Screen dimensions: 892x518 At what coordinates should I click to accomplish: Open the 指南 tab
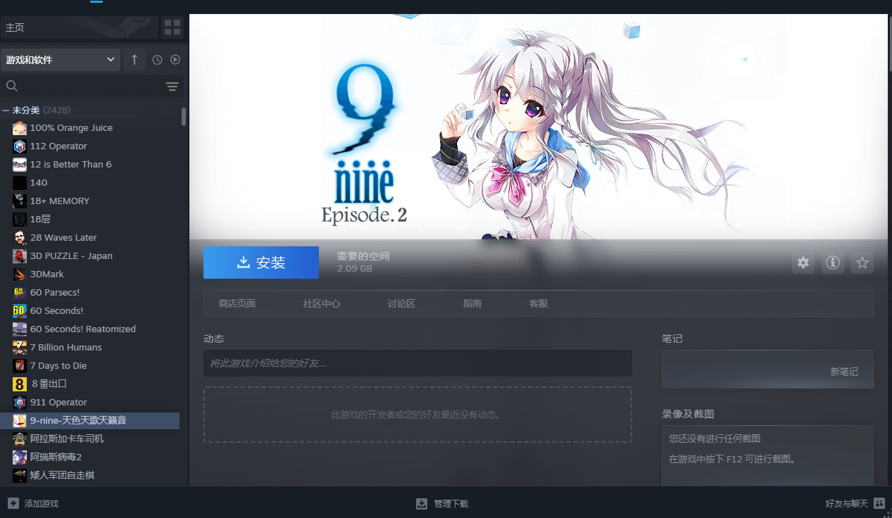[x=472, y=304]
